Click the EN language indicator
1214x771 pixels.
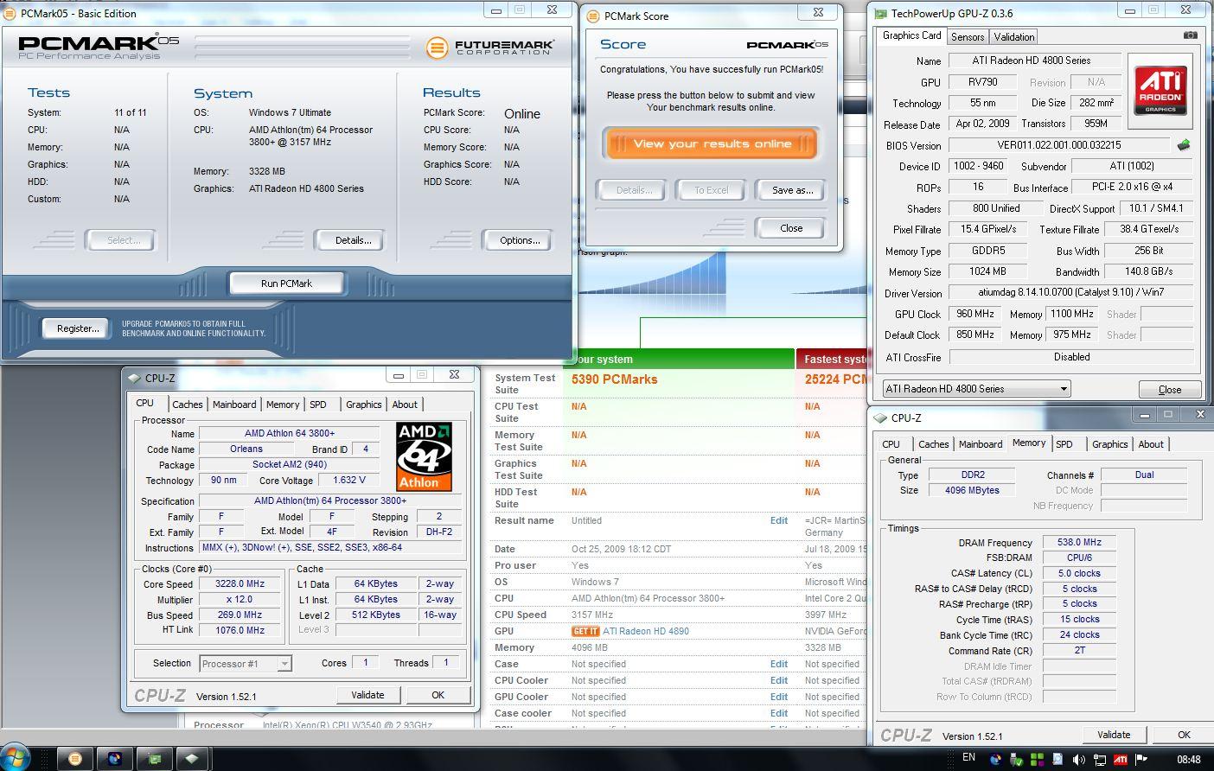tap(968, 757)
